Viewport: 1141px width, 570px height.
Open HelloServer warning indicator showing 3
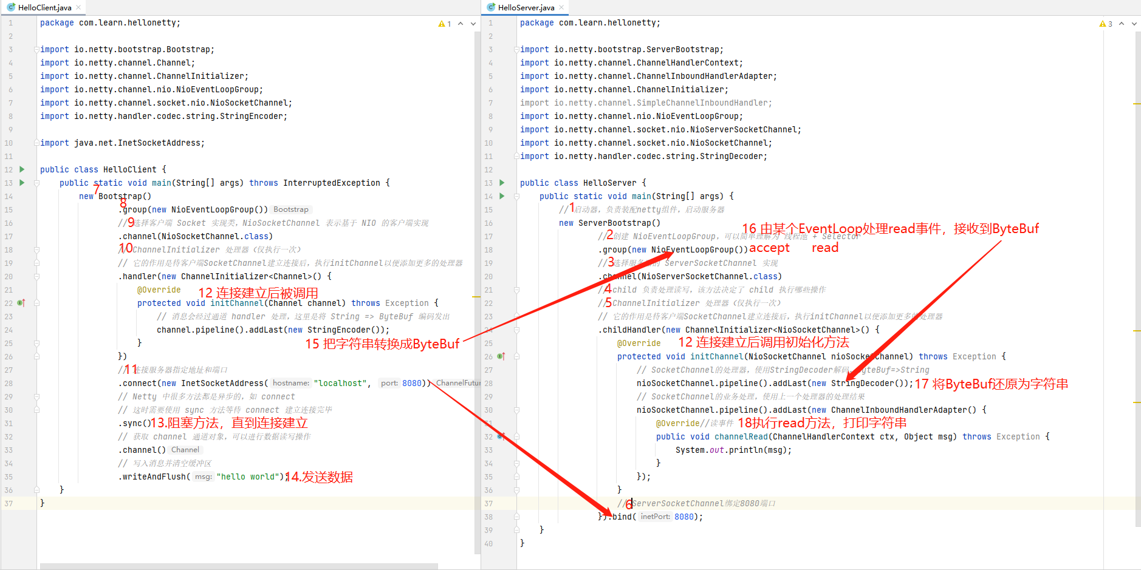(1106, 24)
